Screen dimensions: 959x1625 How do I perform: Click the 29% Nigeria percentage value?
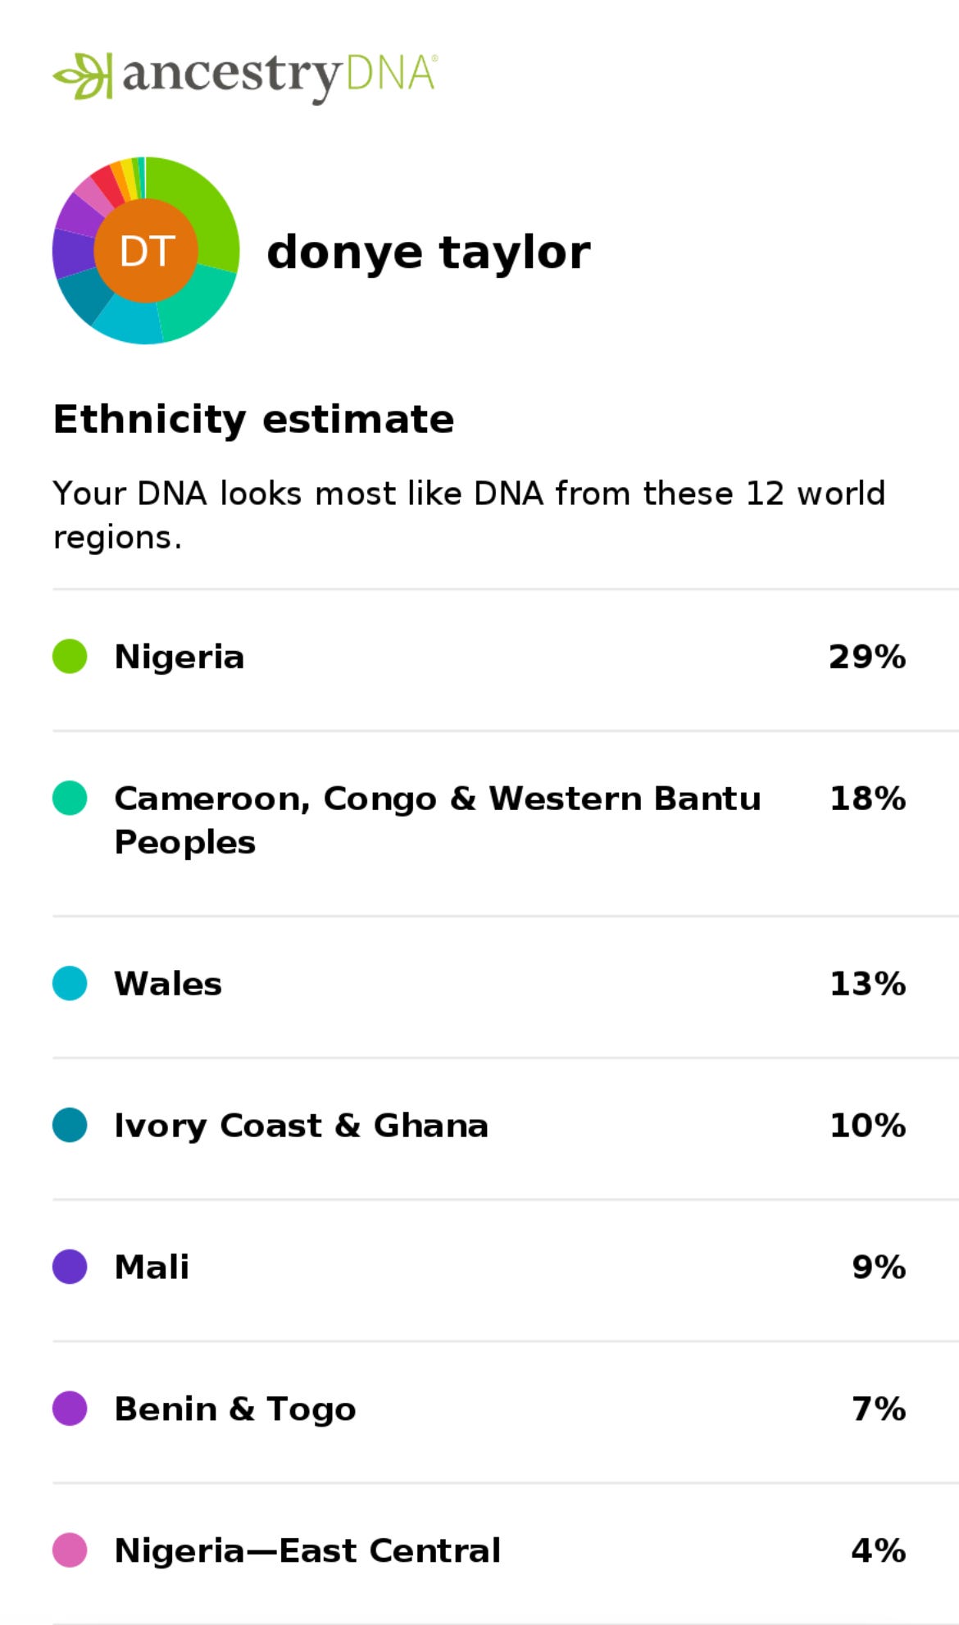click(867, 657)
